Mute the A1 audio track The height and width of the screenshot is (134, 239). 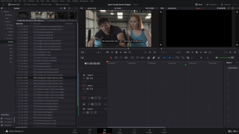coord(99,98)
